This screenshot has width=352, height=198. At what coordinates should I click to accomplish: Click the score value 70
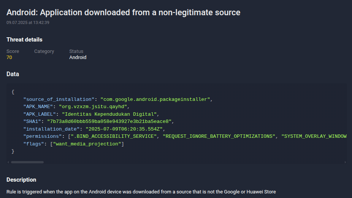pos(9,57)
